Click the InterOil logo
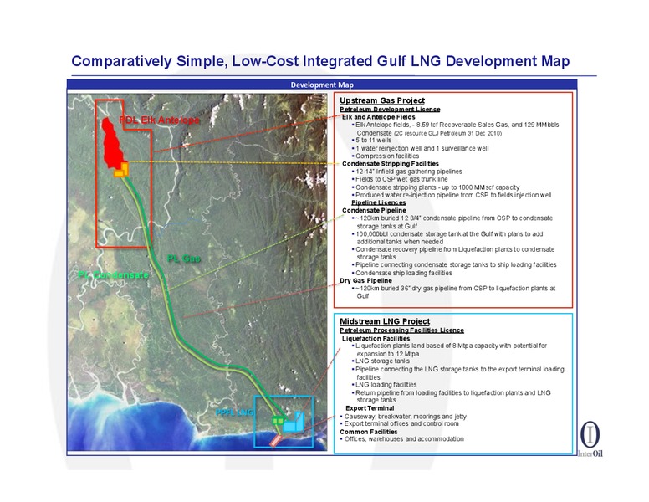 point(590,439)
